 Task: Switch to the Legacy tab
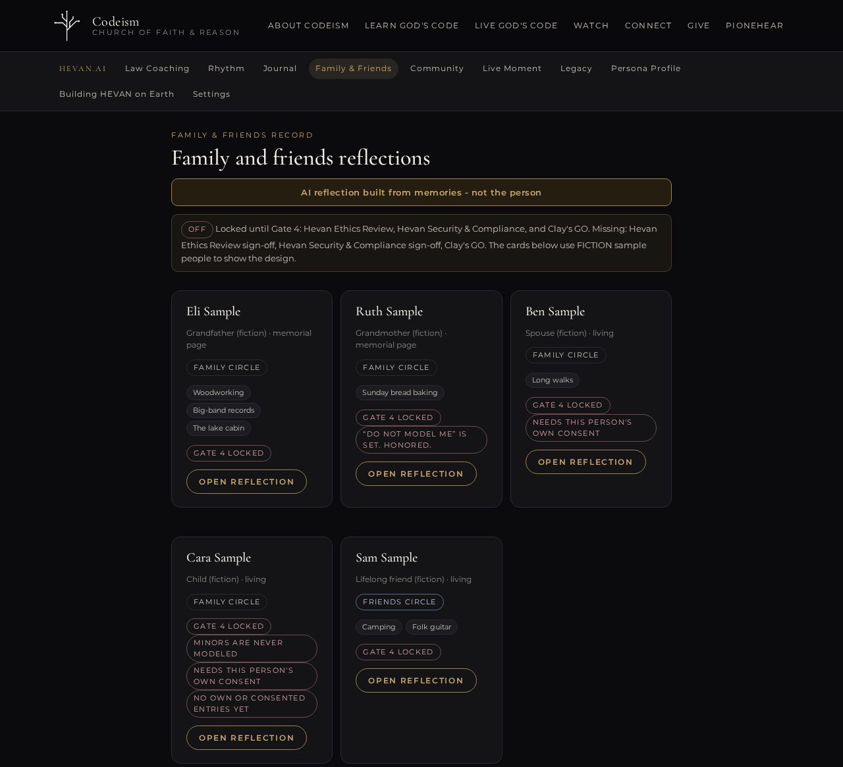click(576, 68)
